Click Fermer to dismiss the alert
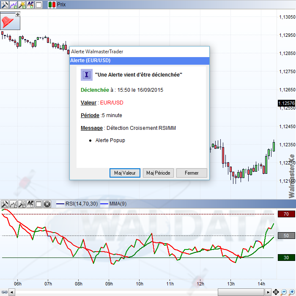The image size is (296, 296). 192,173
